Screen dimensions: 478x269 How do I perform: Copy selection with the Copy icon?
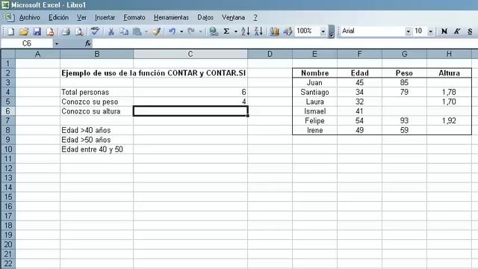pos(124,31)
